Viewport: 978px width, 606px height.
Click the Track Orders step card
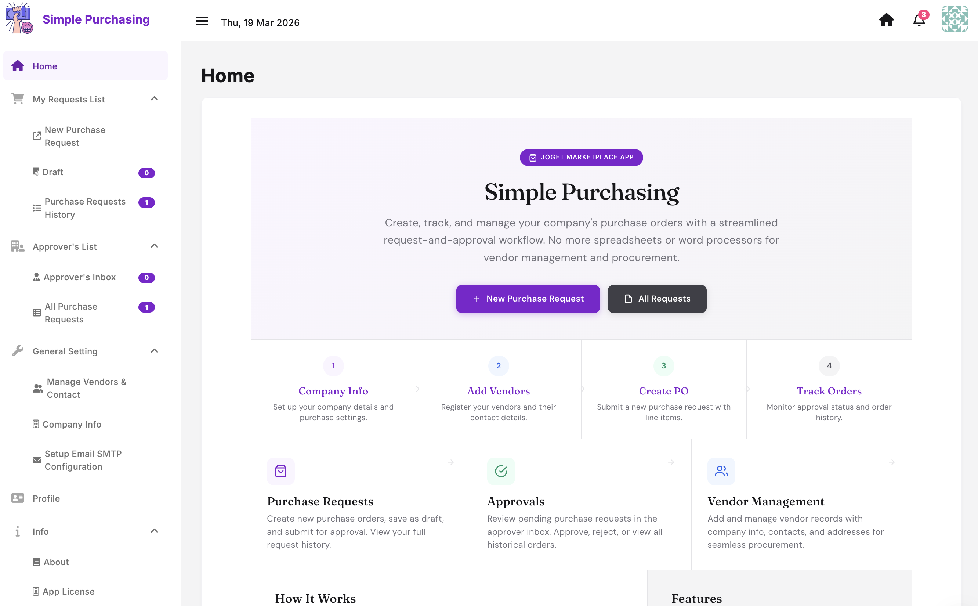point(829,389)
